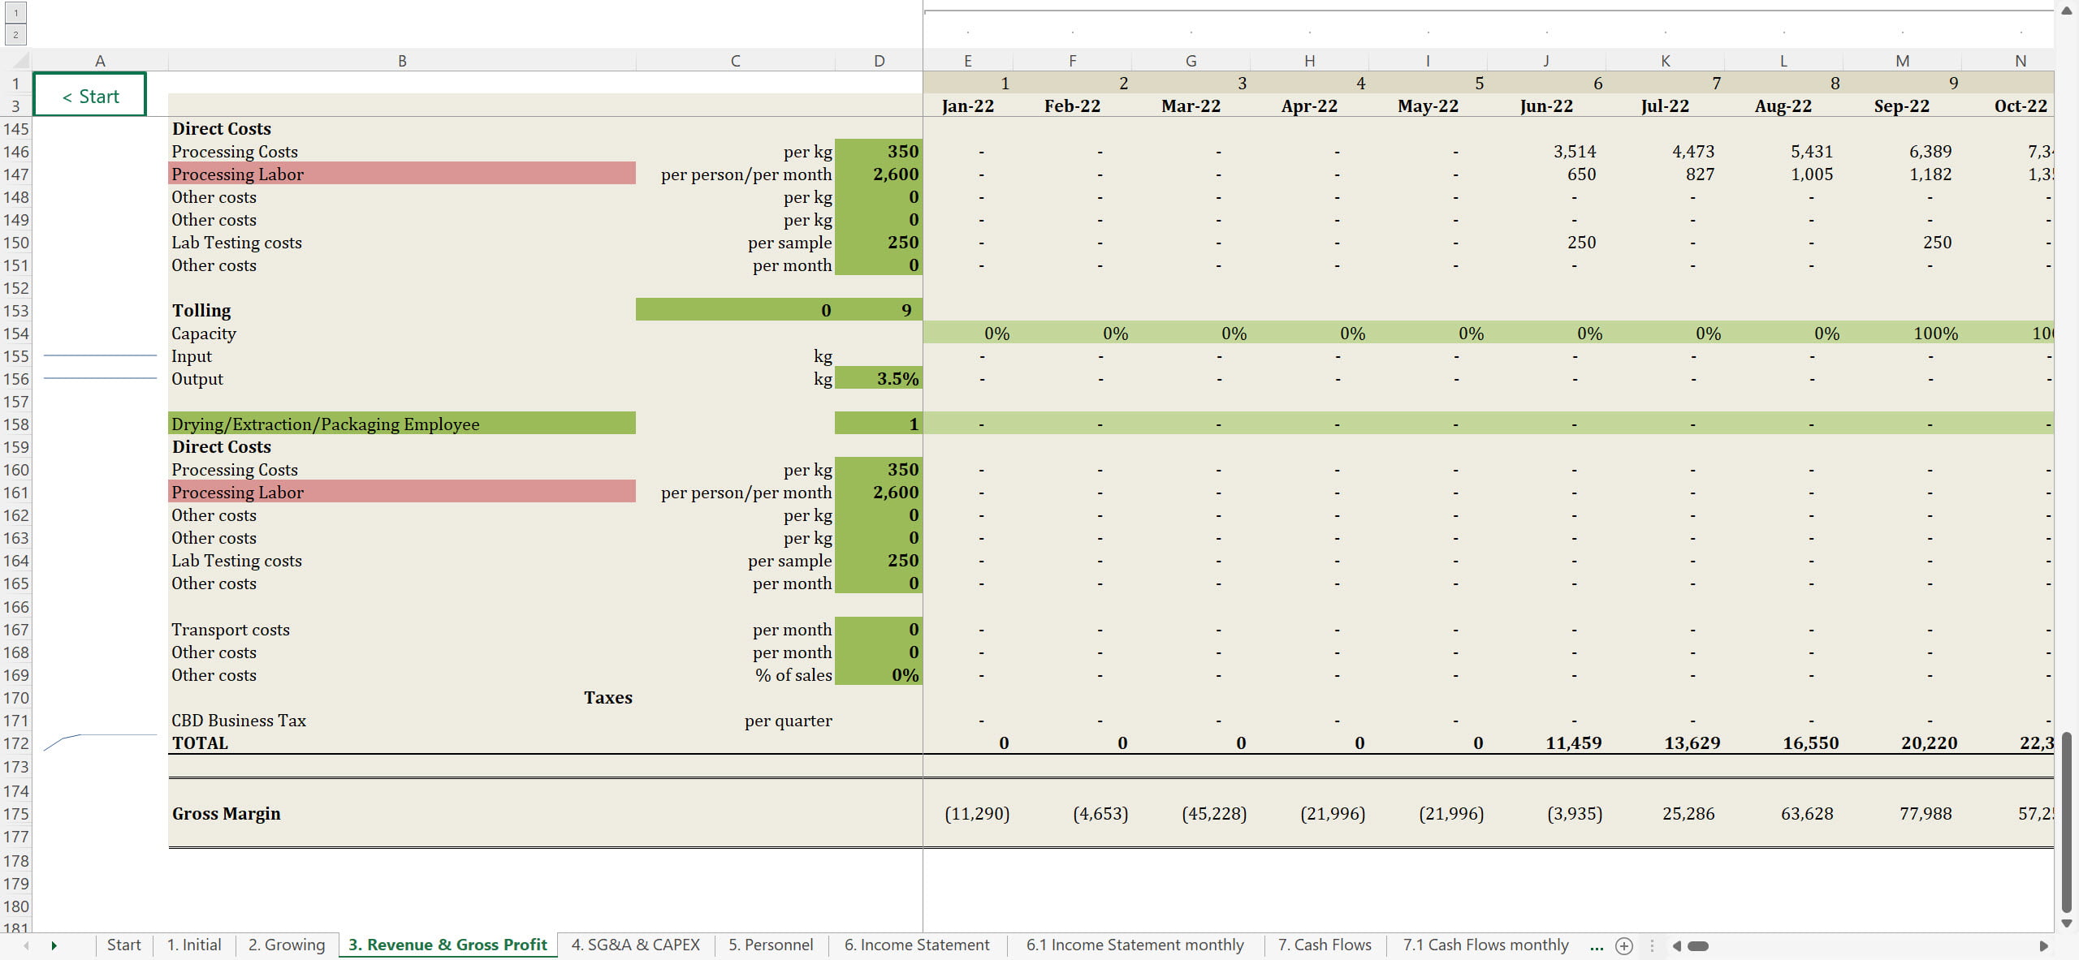Click the more sheets ellipsis

1596,945
